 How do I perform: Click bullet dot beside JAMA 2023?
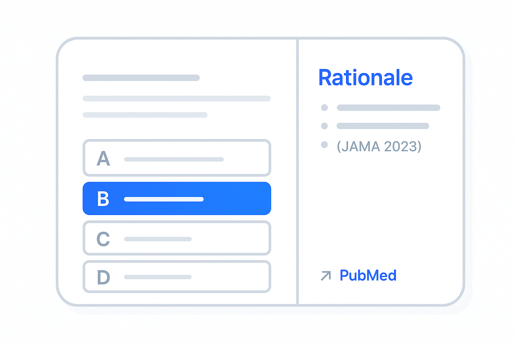[x=324, y=145]
